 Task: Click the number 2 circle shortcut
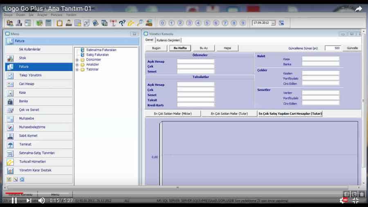[180, 23]
